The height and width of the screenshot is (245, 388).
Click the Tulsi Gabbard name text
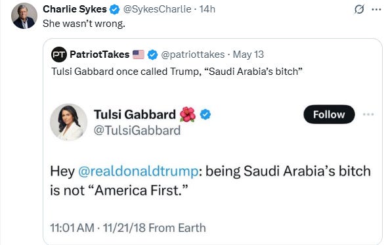click(x=135, y=114)
